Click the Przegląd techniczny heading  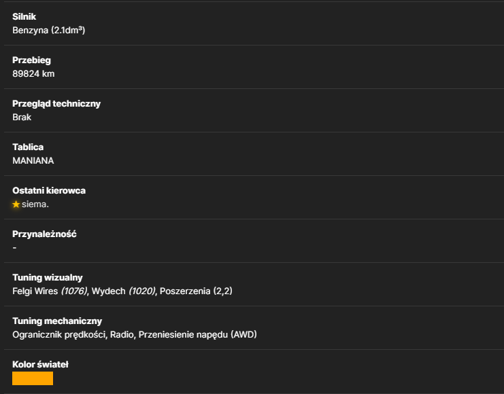pyautogui.click(x=56, y=104)
